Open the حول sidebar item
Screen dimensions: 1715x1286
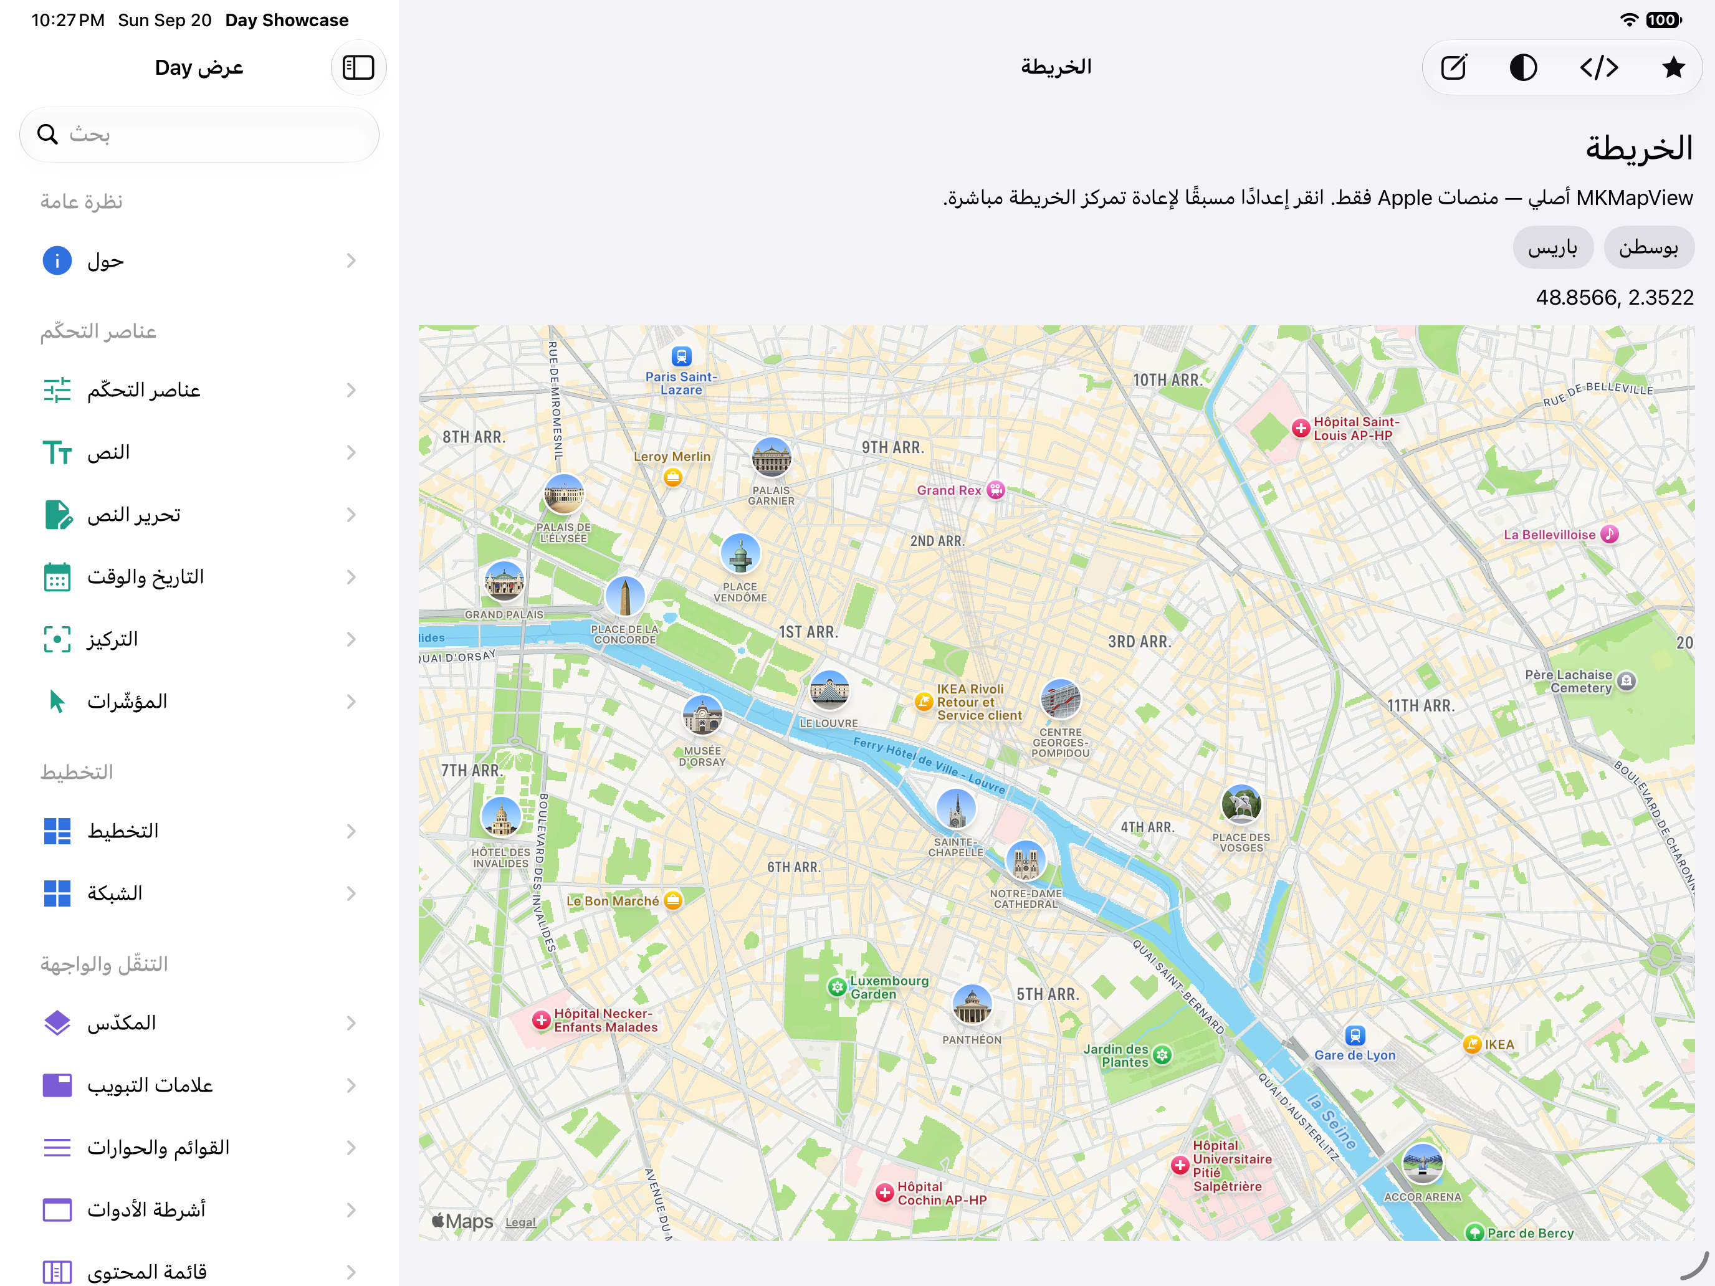199,260
